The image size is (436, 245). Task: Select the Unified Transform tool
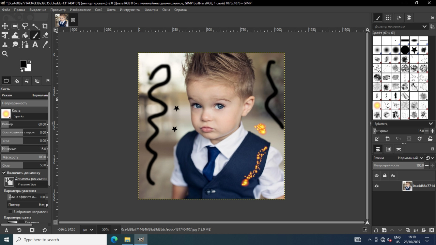(x=5, y=35)
